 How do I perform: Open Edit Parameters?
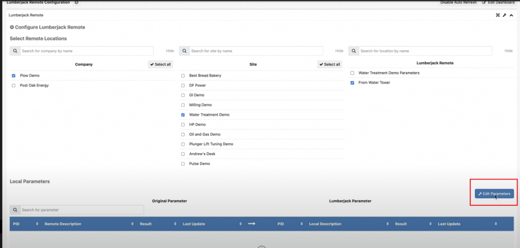pos(494,194)
